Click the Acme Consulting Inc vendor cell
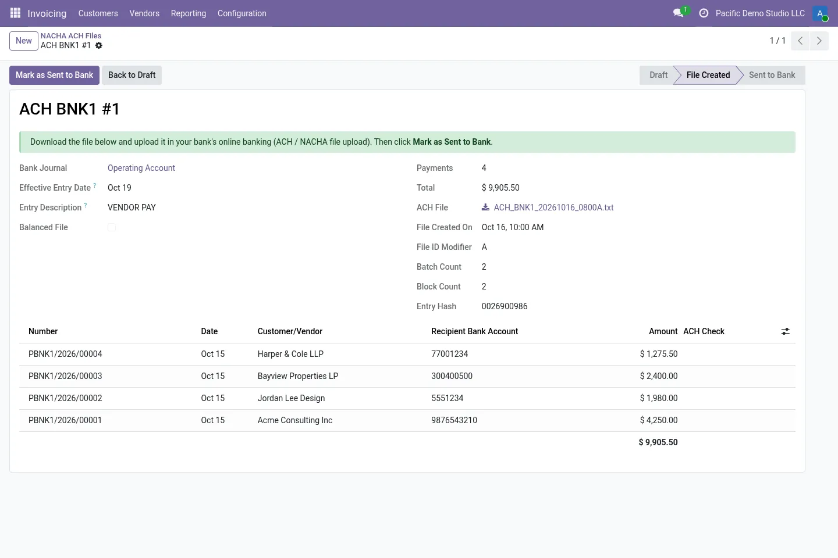Image resolution: width=838 pixels, height=558 pixels. (x=295, y=420)
